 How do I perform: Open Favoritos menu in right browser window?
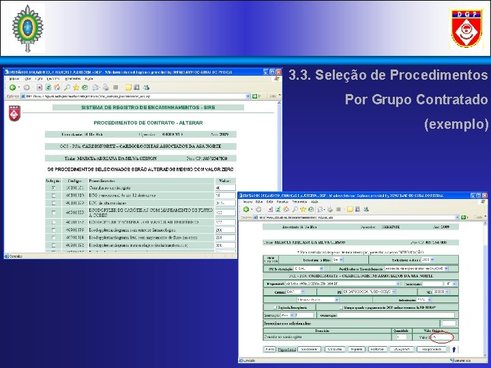283,202
